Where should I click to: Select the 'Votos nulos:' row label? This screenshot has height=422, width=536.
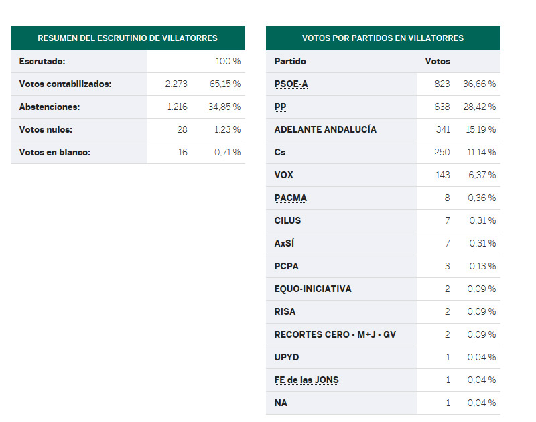[46, 130]
